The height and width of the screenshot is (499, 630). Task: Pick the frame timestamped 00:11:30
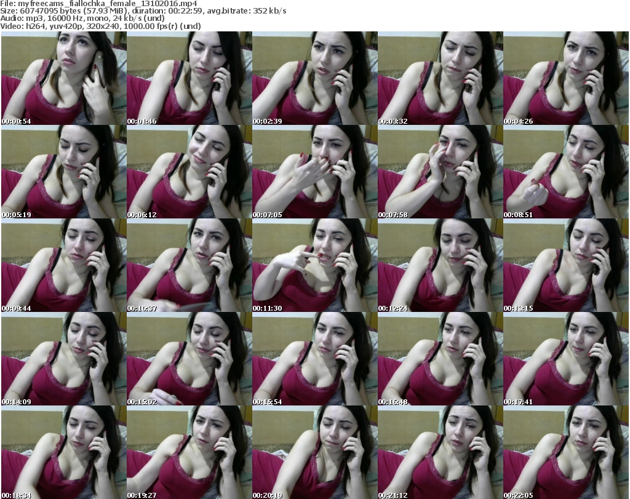pyautogui.click(x=315, y=265)
